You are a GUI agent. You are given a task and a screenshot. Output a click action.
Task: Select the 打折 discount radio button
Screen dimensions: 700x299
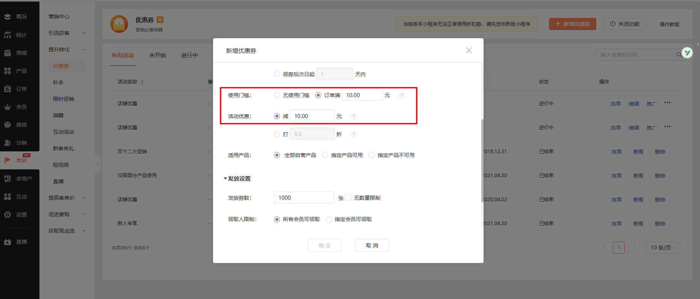coord(277,134)
